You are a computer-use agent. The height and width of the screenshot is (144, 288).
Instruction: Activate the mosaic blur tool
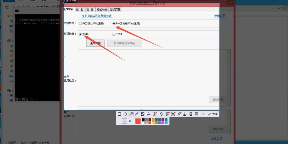coord(142,114)
